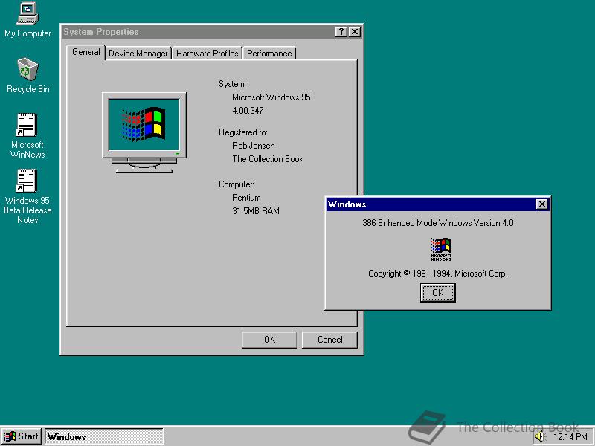Click the System Properties title bar
Viewport: 595px width, 446px height.
pyautogui.click(x=212, y=32)
